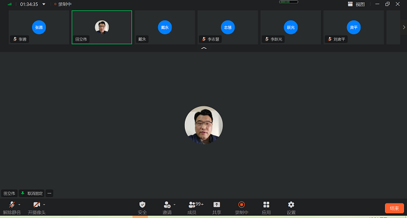Expand the meeting timer dropdown arrow
The height and width of the screenshot is (218, 407).
(44, 4)
